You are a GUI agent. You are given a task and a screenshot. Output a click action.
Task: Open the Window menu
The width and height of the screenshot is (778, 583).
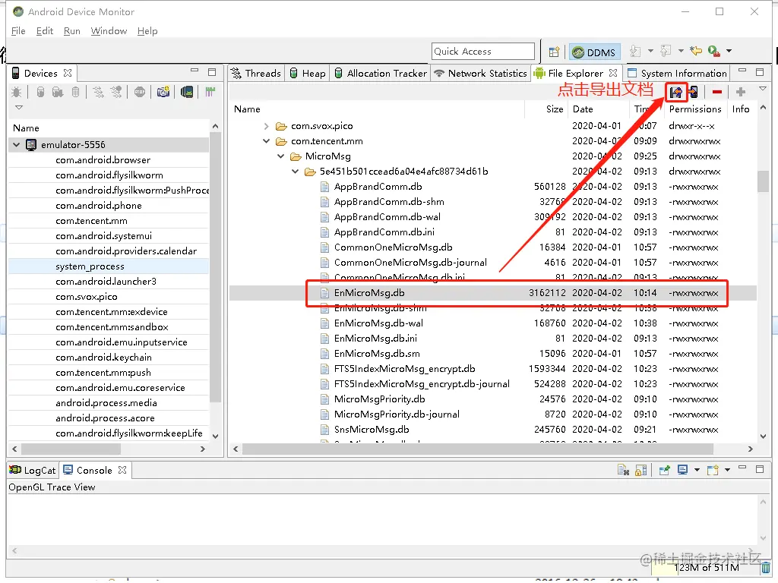pyautogui.click(x=109, y=30)
